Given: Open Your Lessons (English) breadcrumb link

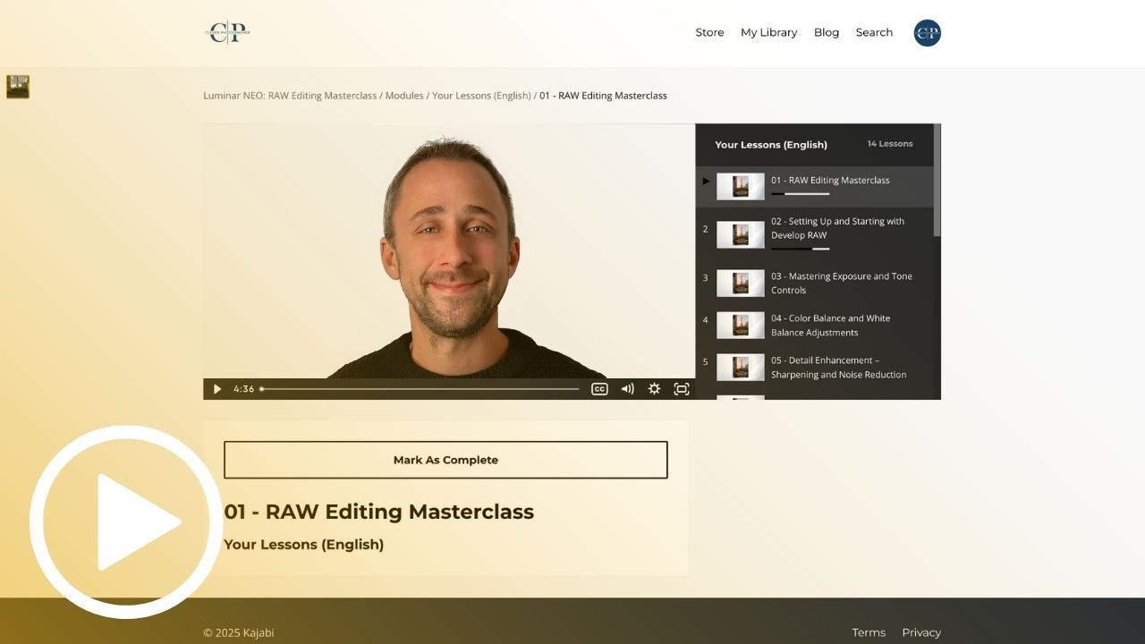Looking at the screenshot, I should 481,96.
